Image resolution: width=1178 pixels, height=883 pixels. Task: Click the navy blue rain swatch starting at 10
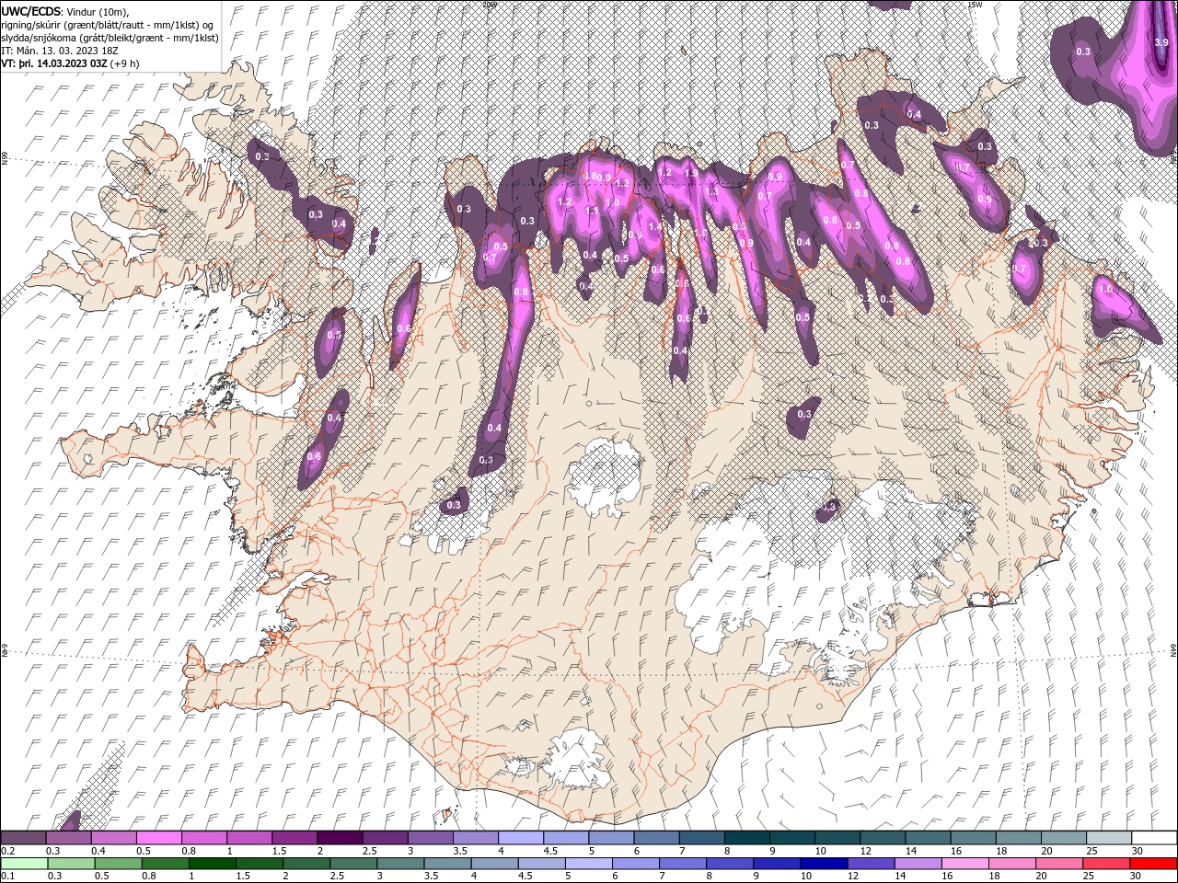[x=824, y=864]
